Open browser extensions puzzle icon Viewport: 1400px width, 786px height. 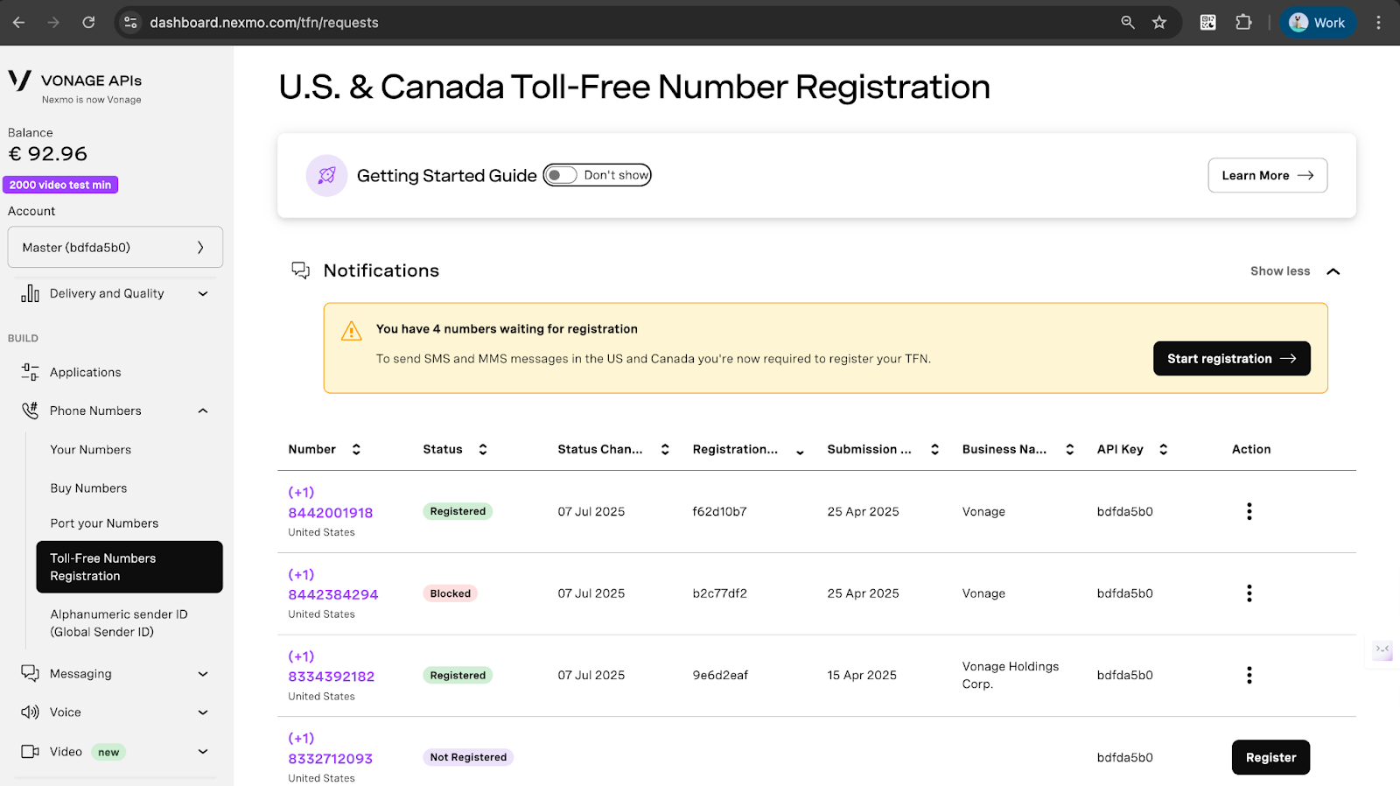(x=1243, y=23)
